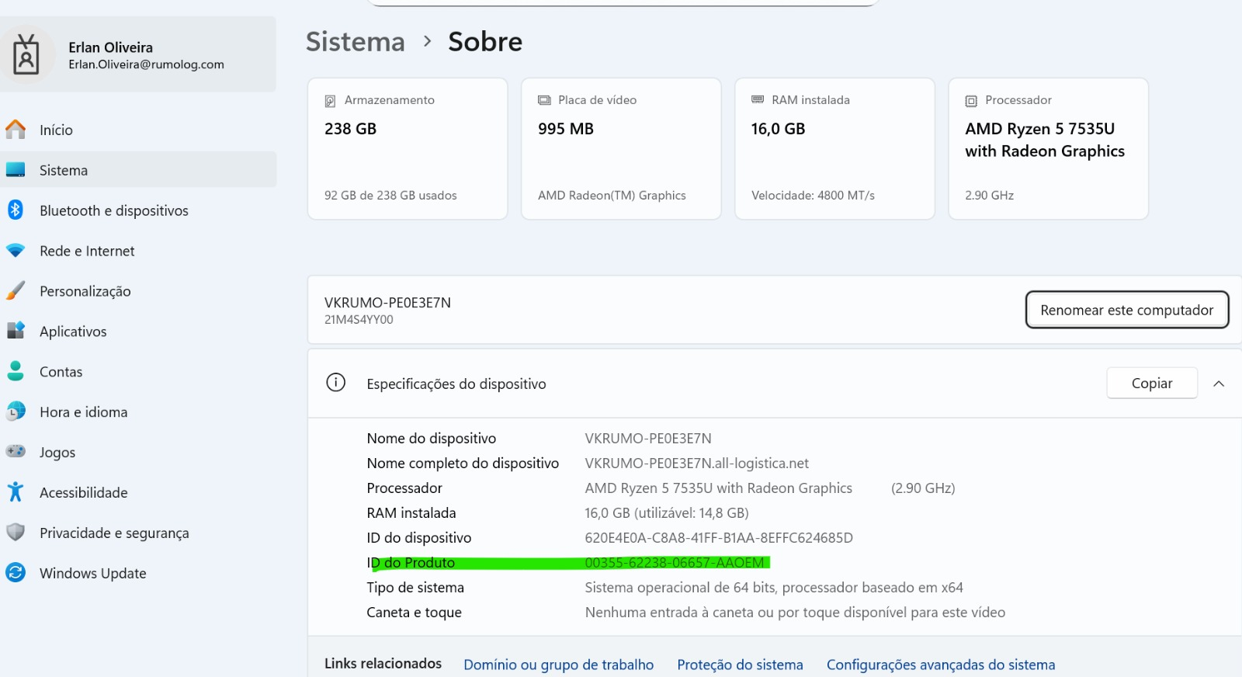The height and width of the screenshot is (677, 1242).
Task: Click the device ID 620E4E0A-C8A8-41FF-B1AA-8EFFC624685D
Action: click(719, 538)
